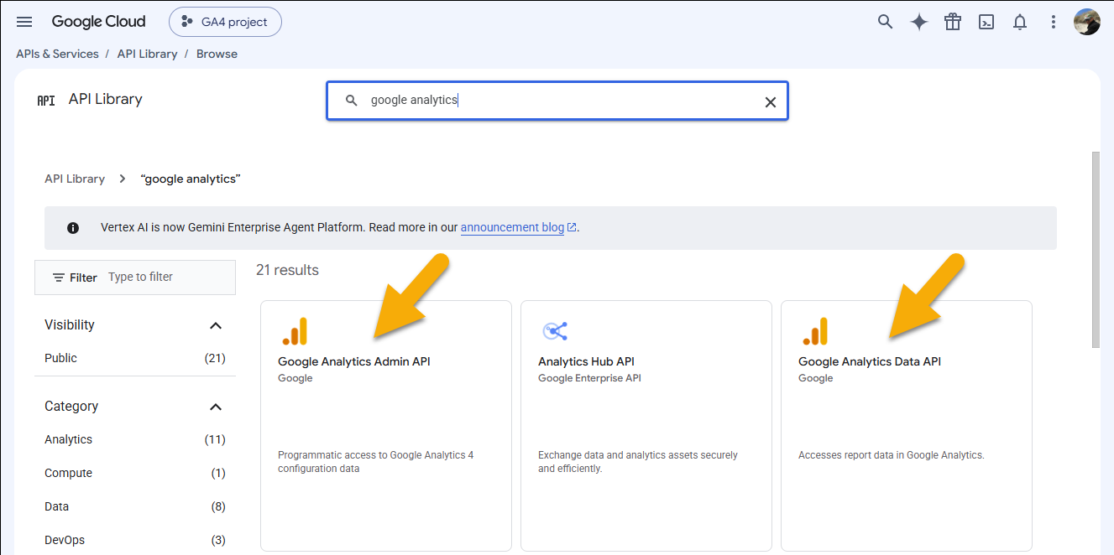Click Admin API description text
The image size is (1114, 555).
pos(376,462)
